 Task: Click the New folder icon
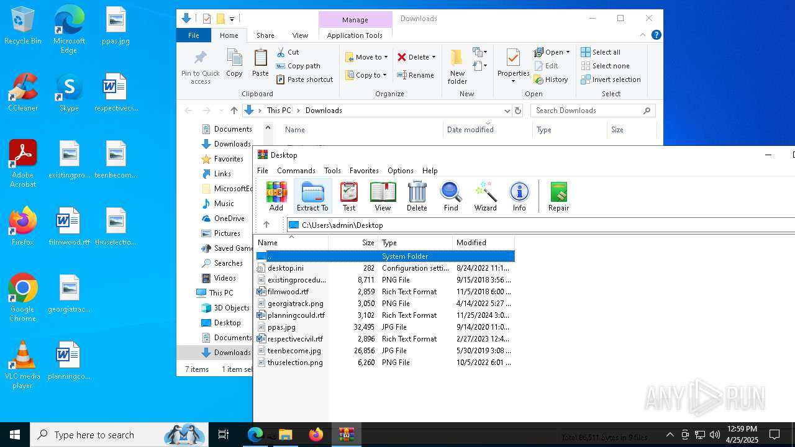tap(457, 66)
